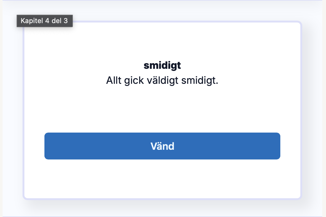The height and width of the screenshot is (217, 326).
Task: Click the blank area below the Vänd button
Action: (162, 178)
